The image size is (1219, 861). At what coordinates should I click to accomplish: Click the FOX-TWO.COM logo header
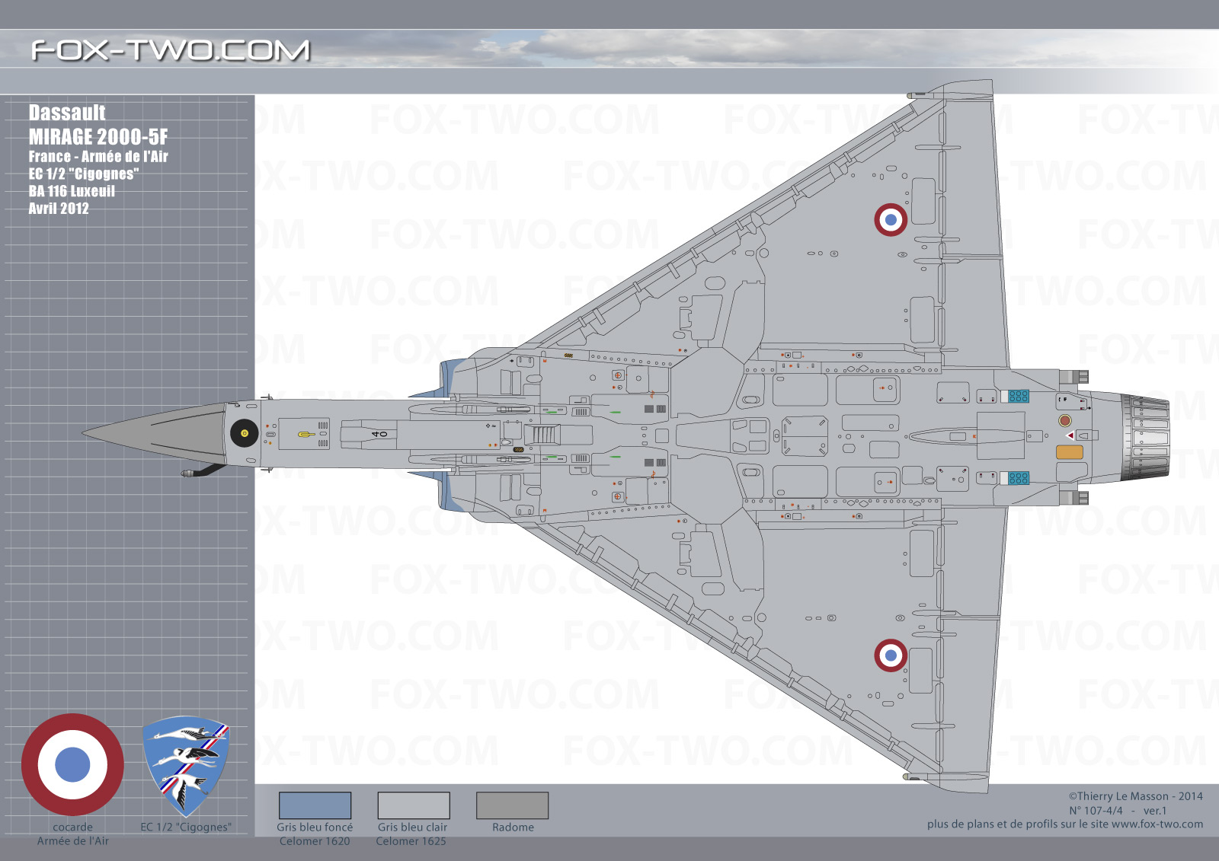click(x=171, y=50)
